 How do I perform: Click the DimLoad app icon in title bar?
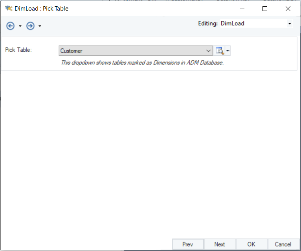8,8
